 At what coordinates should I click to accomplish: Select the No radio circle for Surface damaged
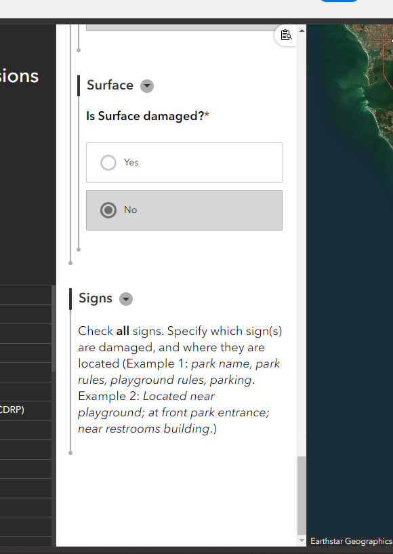108,210
